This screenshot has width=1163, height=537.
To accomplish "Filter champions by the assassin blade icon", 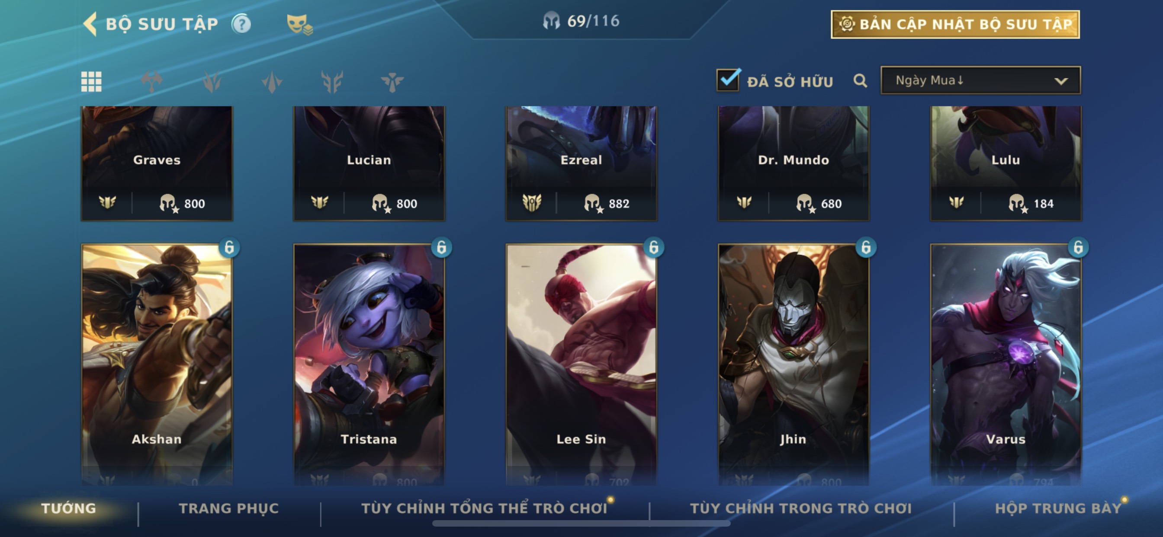I will (x=272, y=82).
